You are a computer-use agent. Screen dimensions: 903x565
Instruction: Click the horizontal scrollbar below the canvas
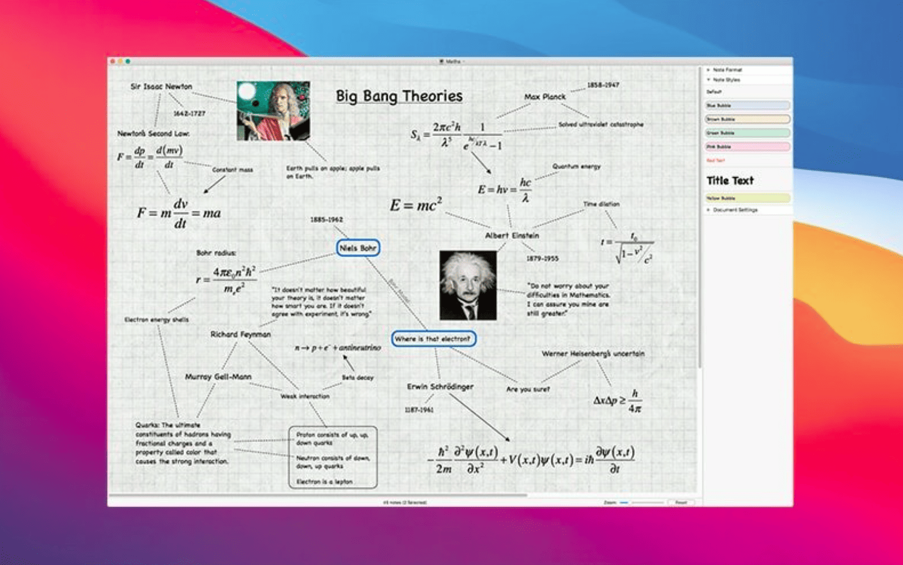point(318,496)
